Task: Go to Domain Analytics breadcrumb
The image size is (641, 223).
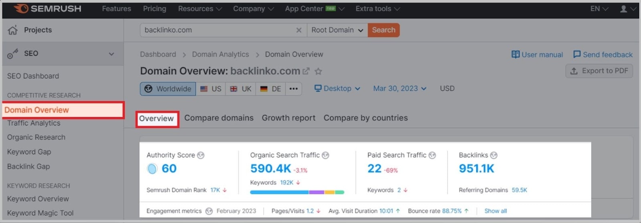Action: point(220,54)
